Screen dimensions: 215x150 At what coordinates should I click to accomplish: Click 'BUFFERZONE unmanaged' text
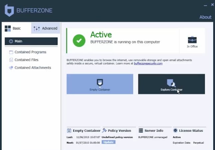(153, 137)
